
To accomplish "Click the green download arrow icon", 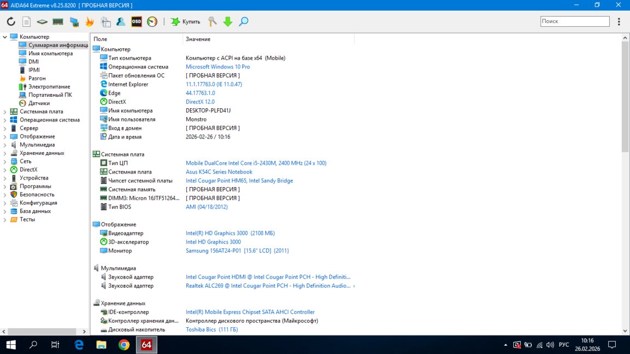I will (228, 22).
